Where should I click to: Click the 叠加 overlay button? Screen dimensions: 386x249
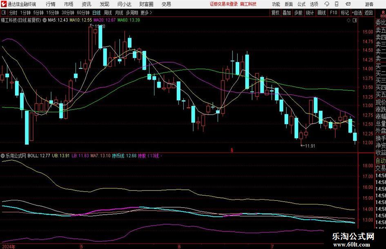287,13
